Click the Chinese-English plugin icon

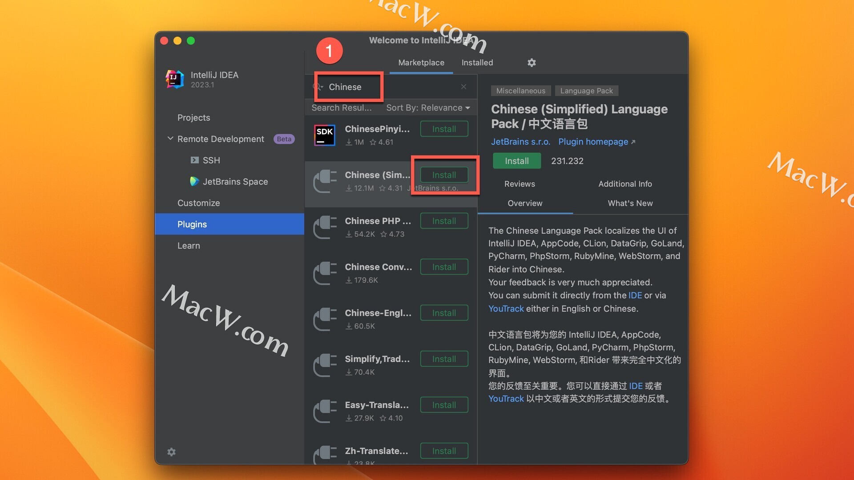click(x=325, y=319)
